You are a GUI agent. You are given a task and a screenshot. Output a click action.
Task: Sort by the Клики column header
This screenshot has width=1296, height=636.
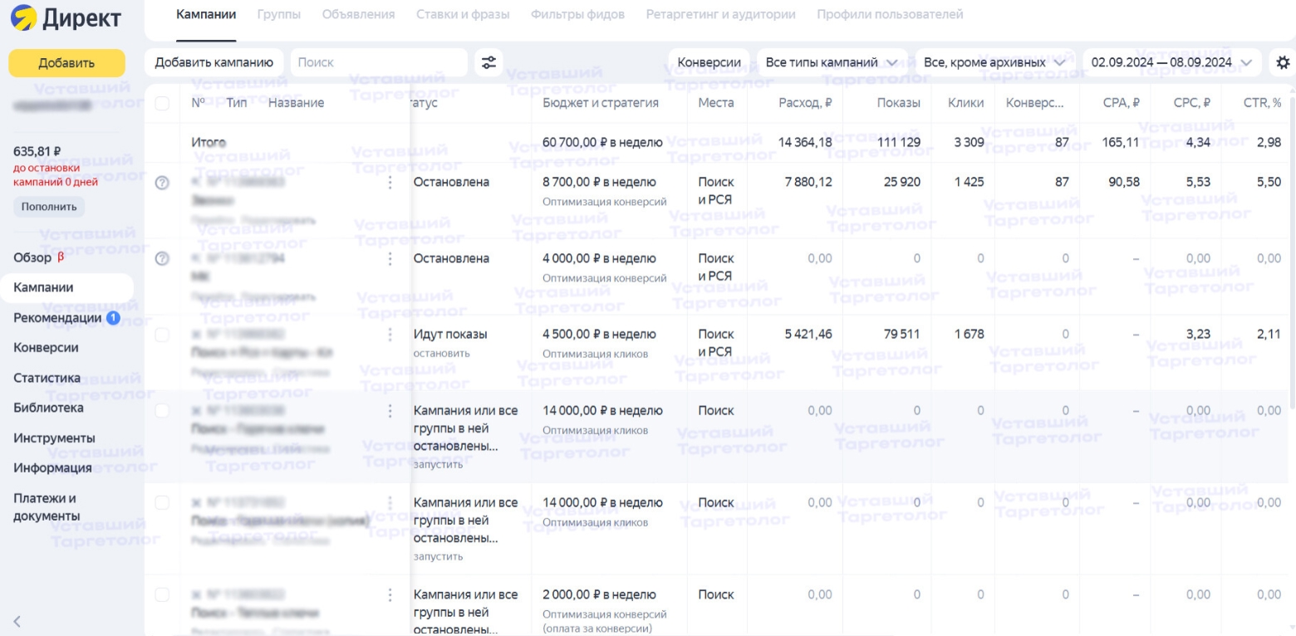(x=966, y=103)
